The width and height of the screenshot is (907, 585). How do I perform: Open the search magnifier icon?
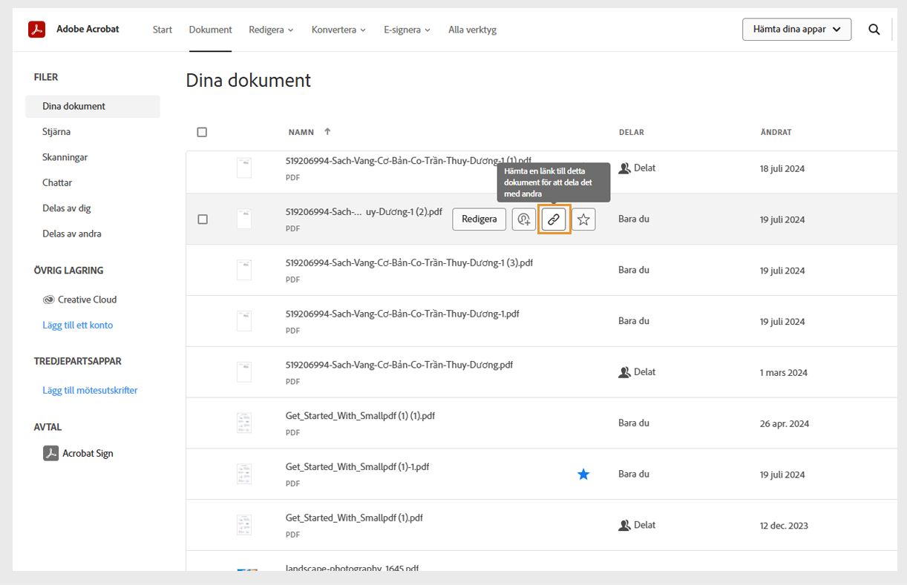pos(874,30)
